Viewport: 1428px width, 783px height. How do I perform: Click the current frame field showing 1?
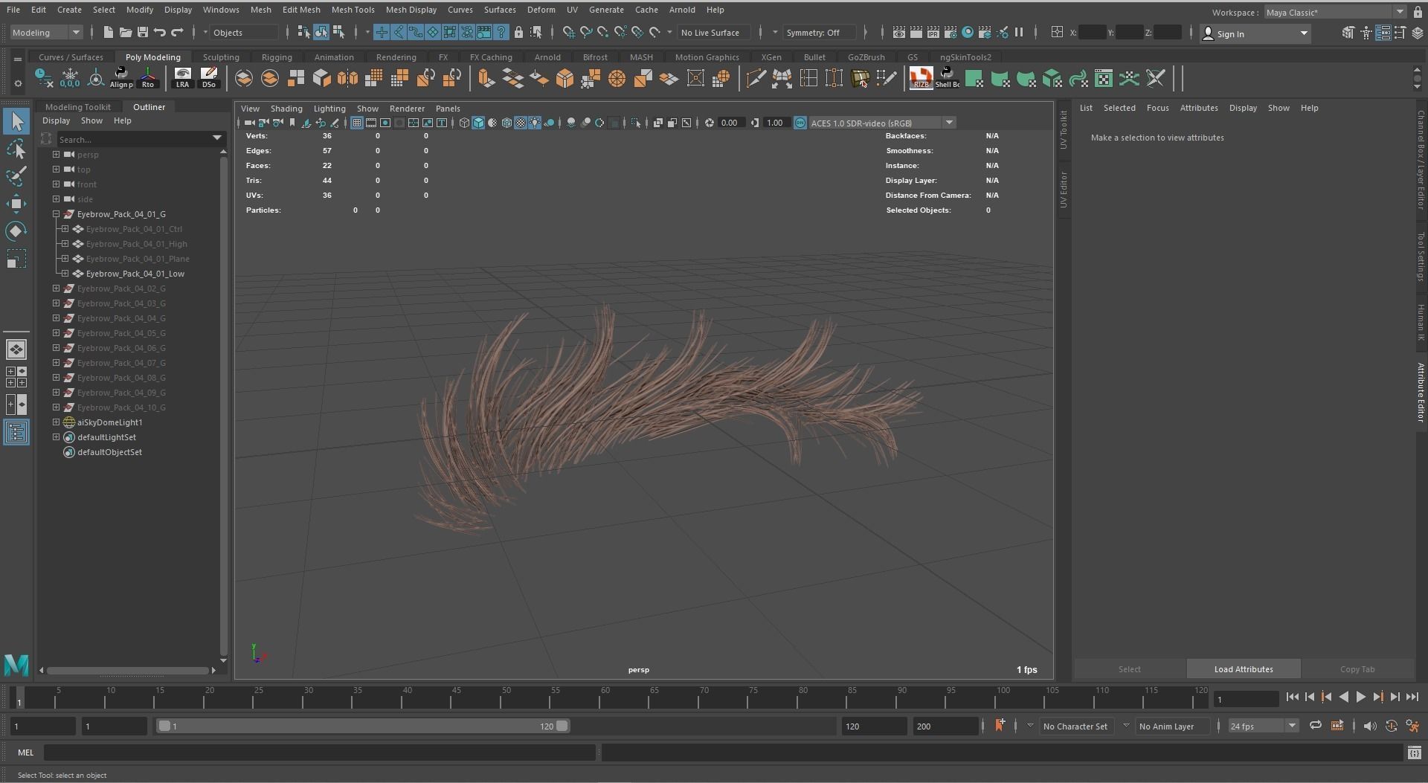[1246, 699]
